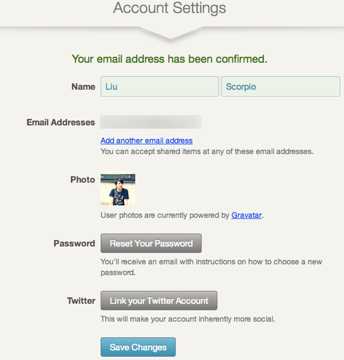Click the Photo section label
Screen dimensions: 344x360
point(83,179)
